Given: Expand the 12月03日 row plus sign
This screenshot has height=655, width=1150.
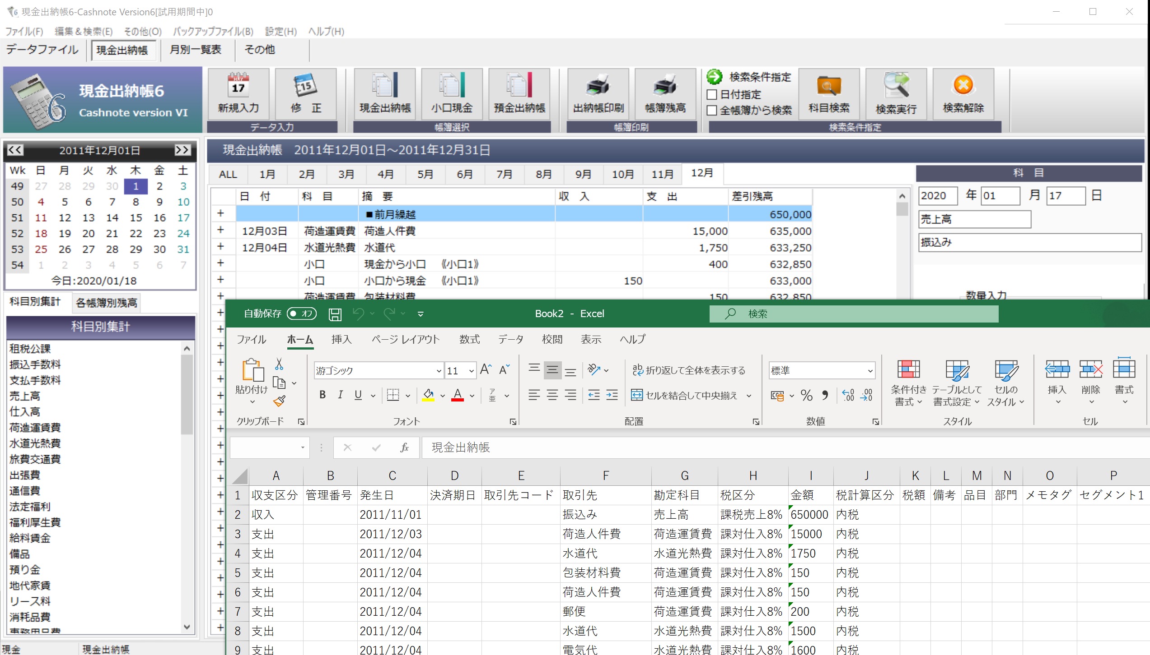Looking at the screenshot, I should point(220,230).
